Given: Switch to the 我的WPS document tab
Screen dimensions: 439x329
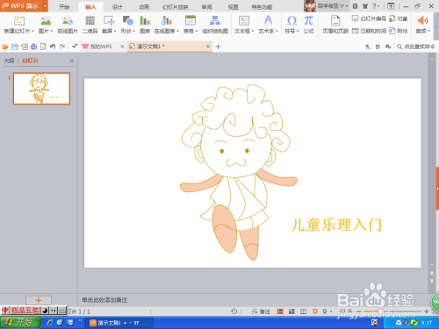Looking at the screenshot, I should 101,46.
